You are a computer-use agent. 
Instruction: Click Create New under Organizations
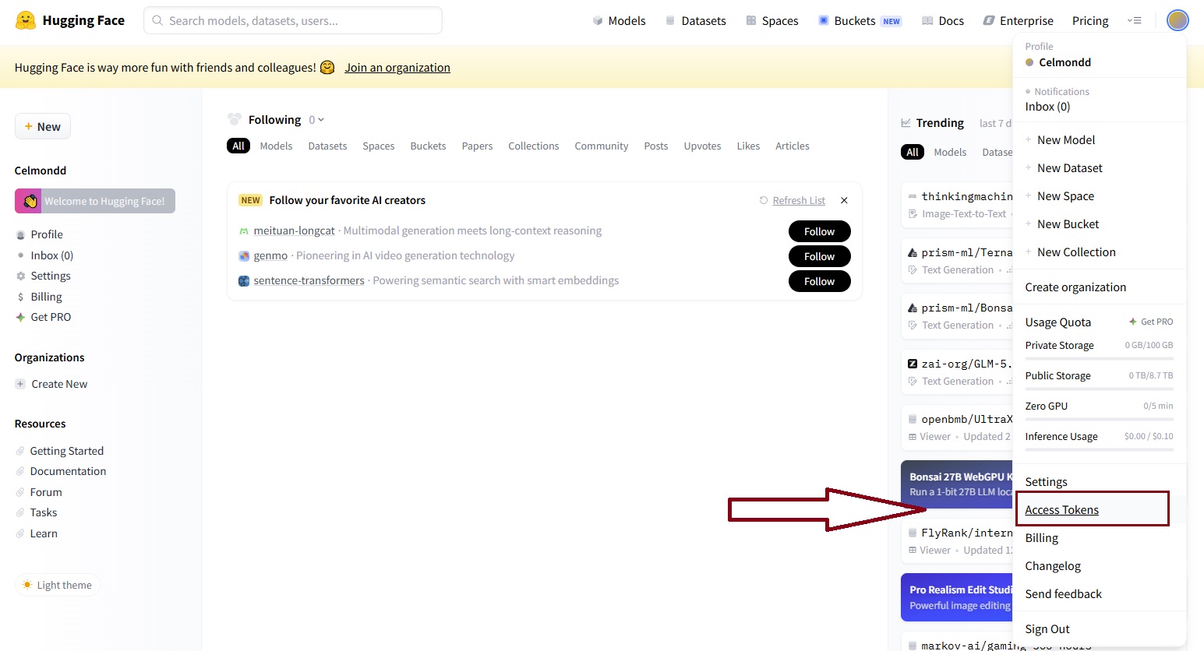[x=58, y=384]
